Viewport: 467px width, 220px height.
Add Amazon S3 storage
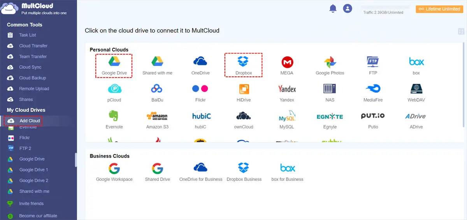[157, 120]
